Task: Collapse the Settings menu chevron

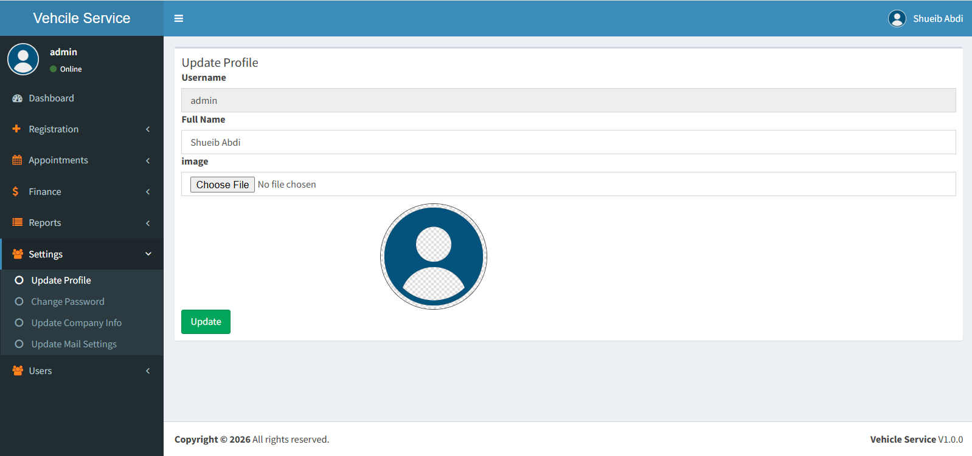Action: pyautogui.click(x=148, y=254)
